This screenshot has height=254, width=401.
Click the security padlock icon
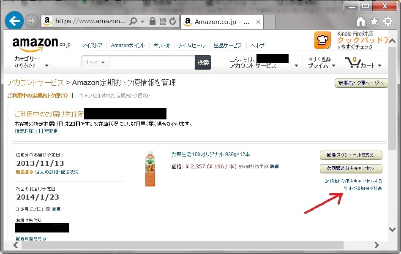tap(153, 21)
